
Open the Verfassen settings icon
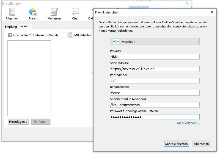(54, 14)
